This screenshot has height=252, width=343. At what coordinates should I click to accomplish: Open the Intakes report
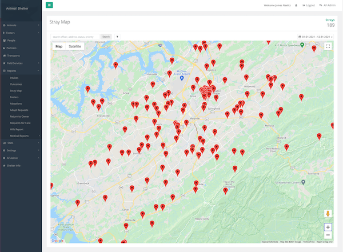click(x=14, y=78)
